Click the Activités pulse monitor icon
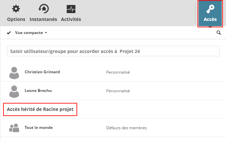This screenshot has height=141, width=226. pos(71,9)
